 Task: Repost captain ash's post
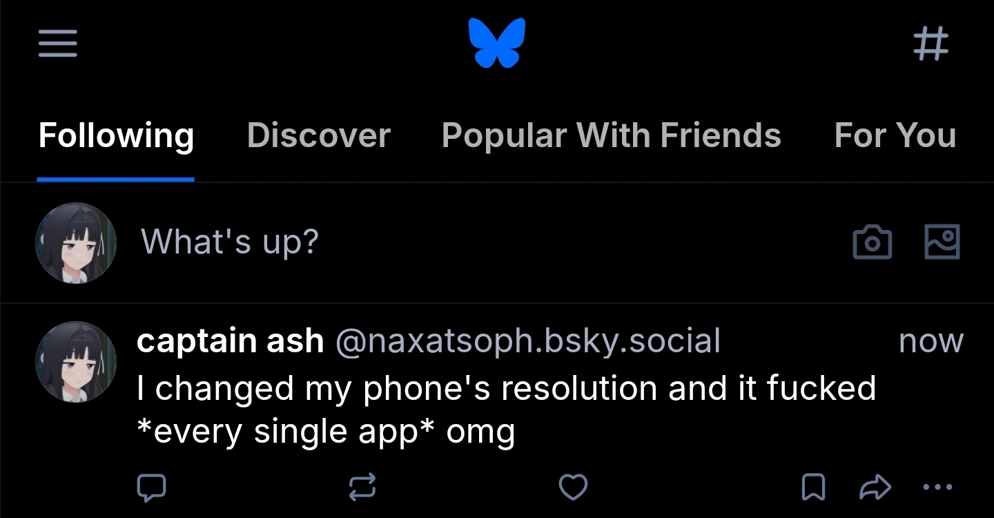click(x=362, y=488)
